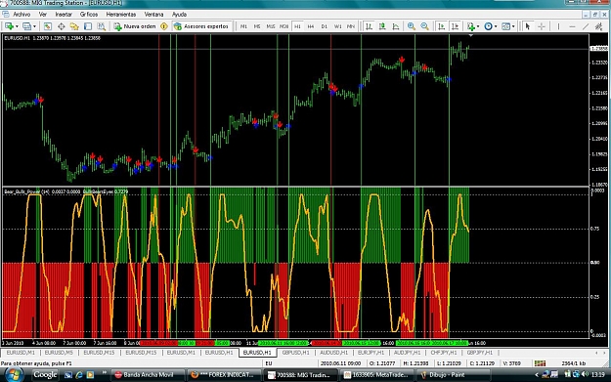The image size is (611, 382).
Task: Click the volume tray icon
Action: pos(585,374)
